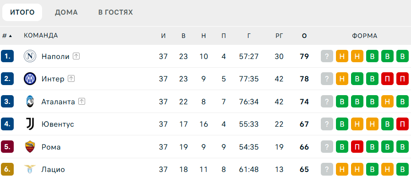Click Napoli's grey upcoming match badge
The image size is (411, 177).
click(x=327, y=56)
